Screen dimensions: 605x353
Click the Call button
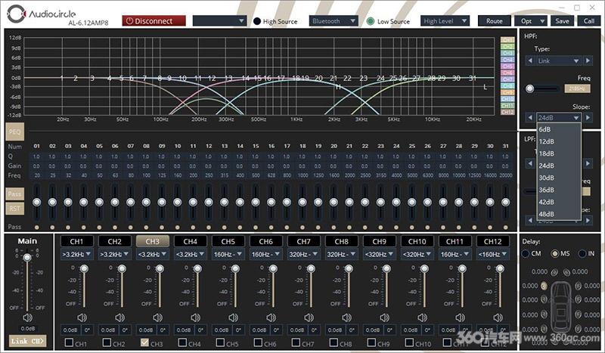click(589, 21)
